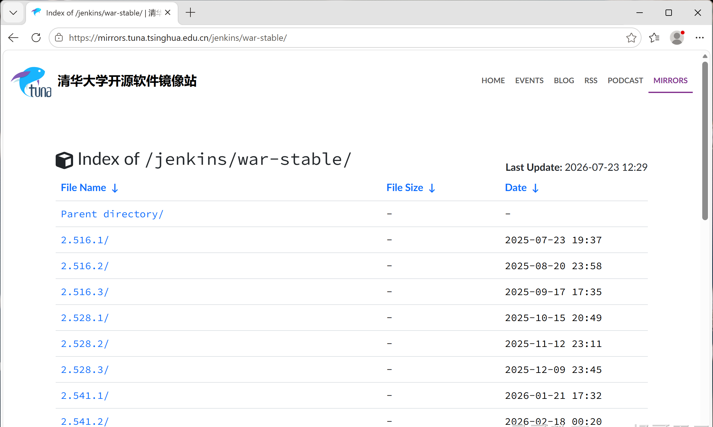
Task: Select the Index of /jenkins/war-stable tab
Action: tap(102, 13)
